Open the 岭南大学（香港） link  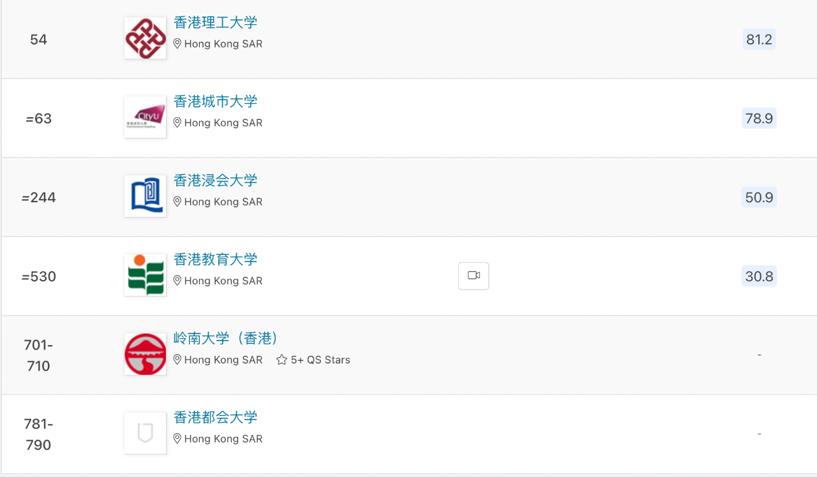pyautogui.click(x=226, y=339)
